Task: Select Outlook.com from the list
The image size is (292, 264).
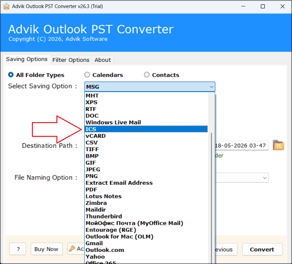Action: tap(146, 250)
